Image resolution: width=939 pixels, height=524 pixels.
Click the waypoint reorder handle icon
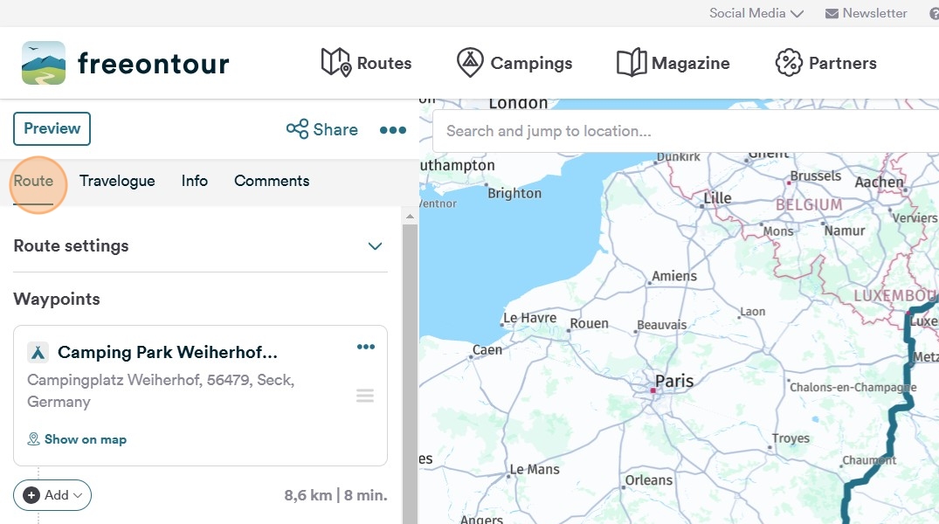pyautogui.click(x=365, y=396)
